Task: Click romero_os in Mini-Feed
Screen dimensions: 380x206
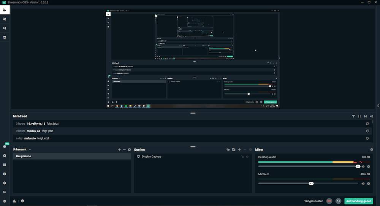Action: pyautogui.click(x=33, y=131)
